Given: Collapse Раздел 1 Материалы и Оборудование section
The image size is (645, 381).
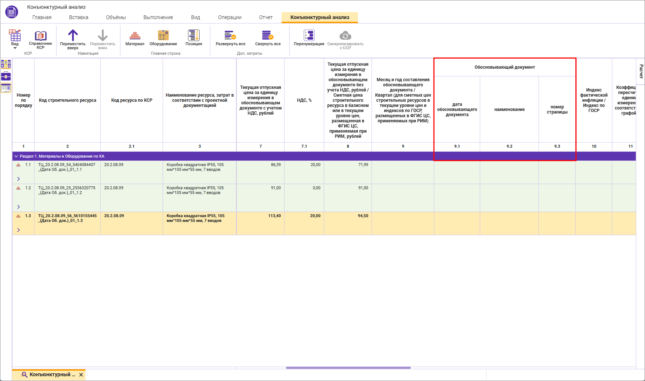Looking at the screenshot, I should coord(16,157).
